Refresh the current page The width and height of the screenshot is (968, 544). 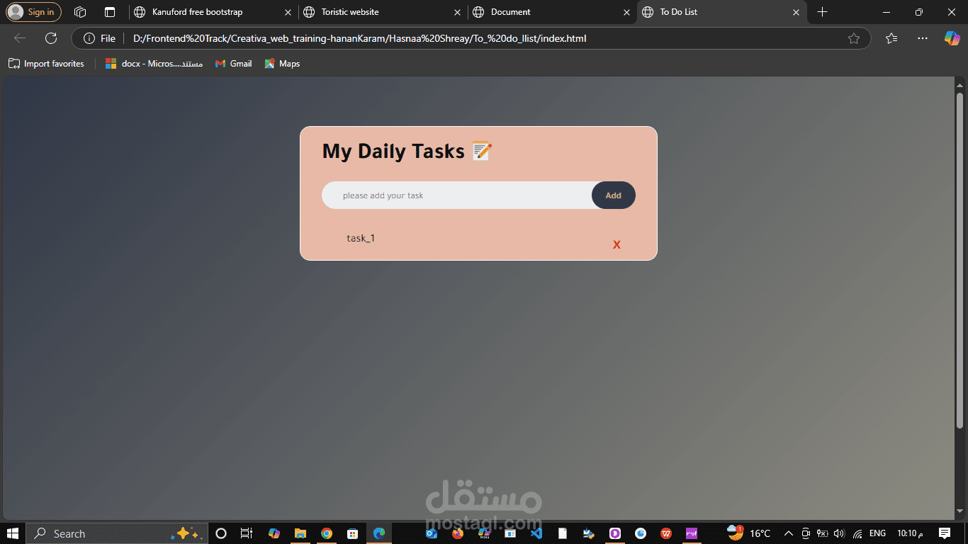51,38
